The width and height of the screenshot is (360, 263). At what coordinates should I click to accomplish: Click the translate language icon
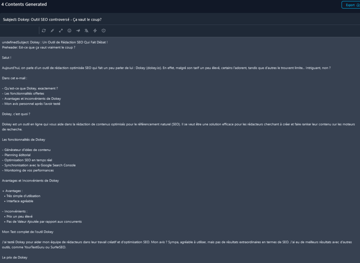point(86,31)
